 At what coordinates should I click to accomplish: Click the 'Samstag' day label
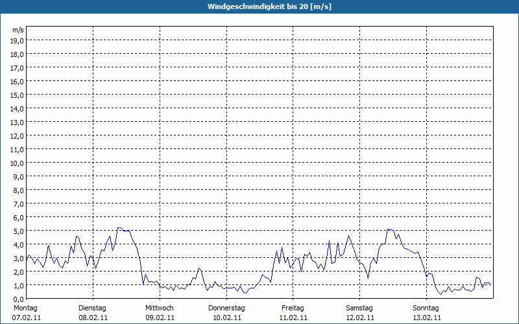point(359,308)
